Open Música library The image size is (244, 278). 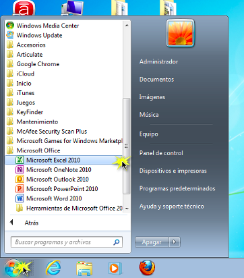[149, 115]
